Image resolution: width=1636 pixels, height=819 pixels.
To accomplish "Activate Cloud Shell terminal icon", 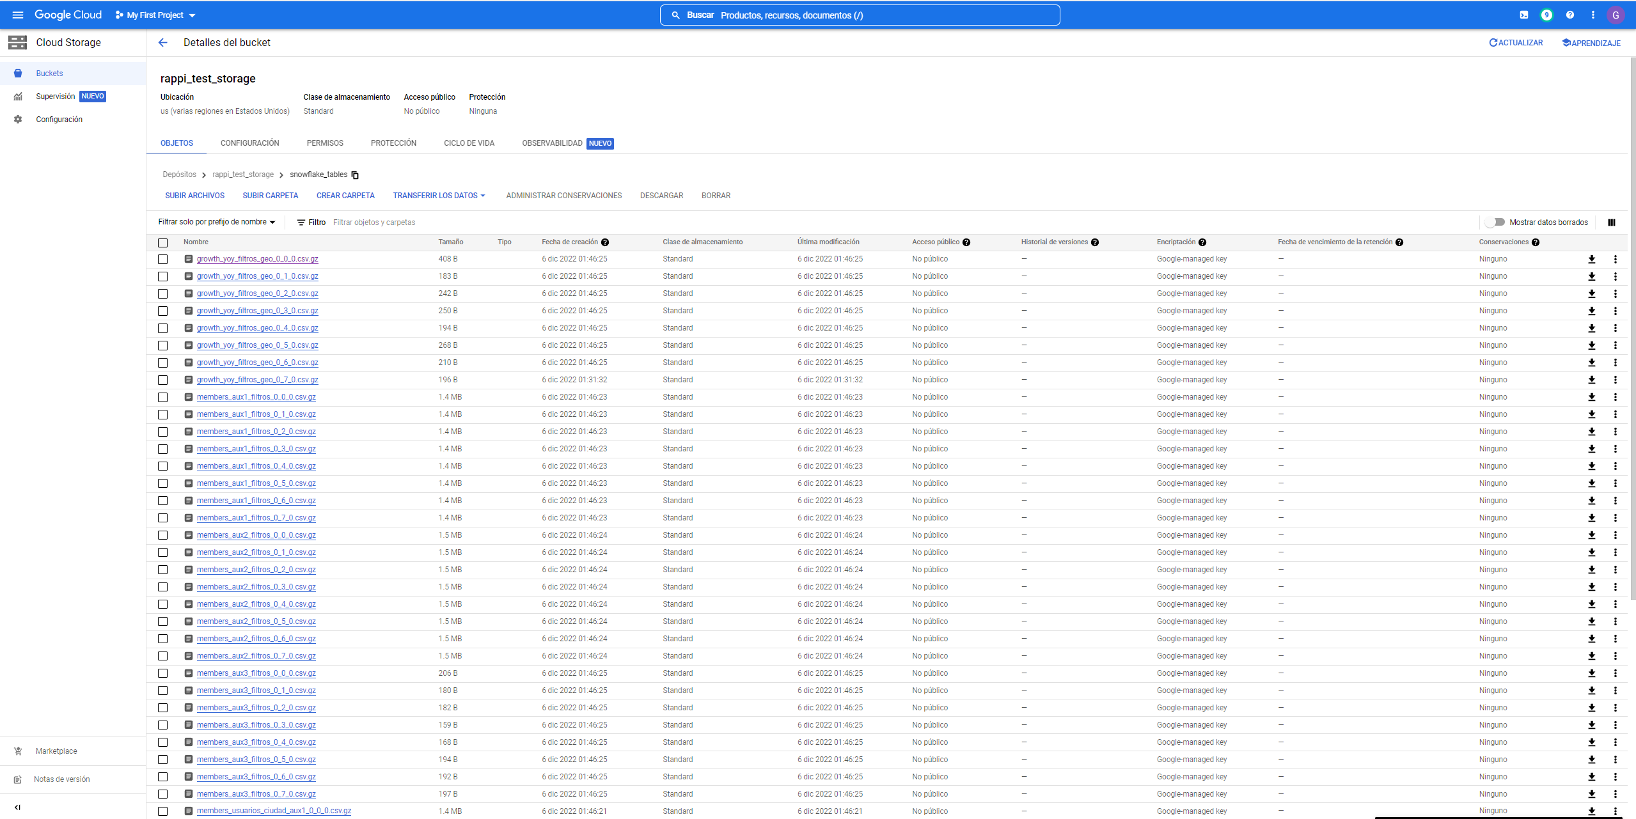I will [x=1524, y=15].
